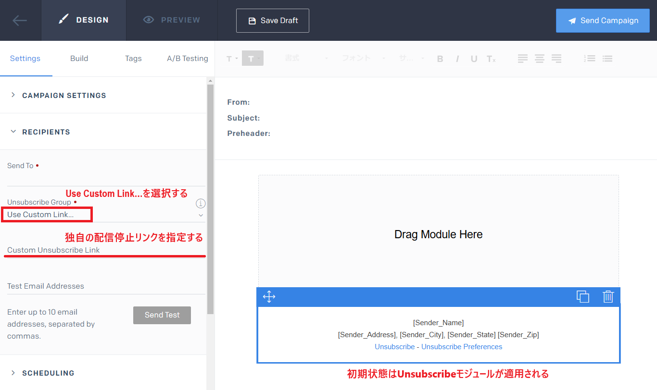Click the Unsubscribe Preferences link
657x390 pixels.
[462, 347]
